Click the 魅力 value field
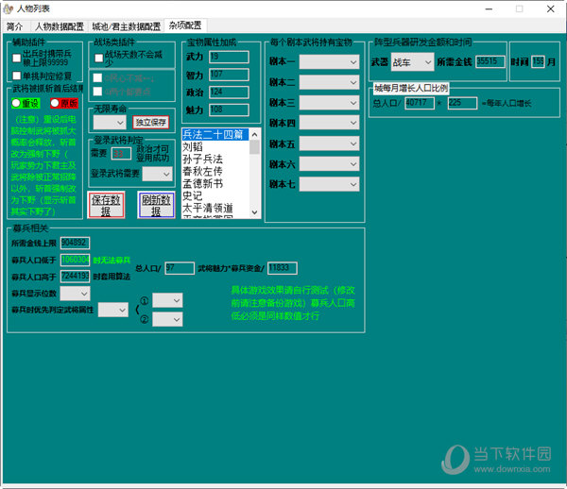 point(229,110)
